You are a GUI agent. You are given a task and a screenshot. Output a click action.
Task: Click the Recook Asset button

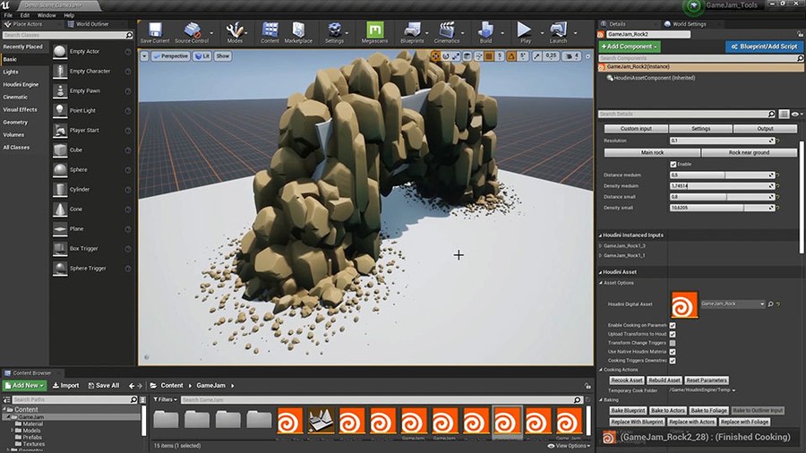pos(626,380)
